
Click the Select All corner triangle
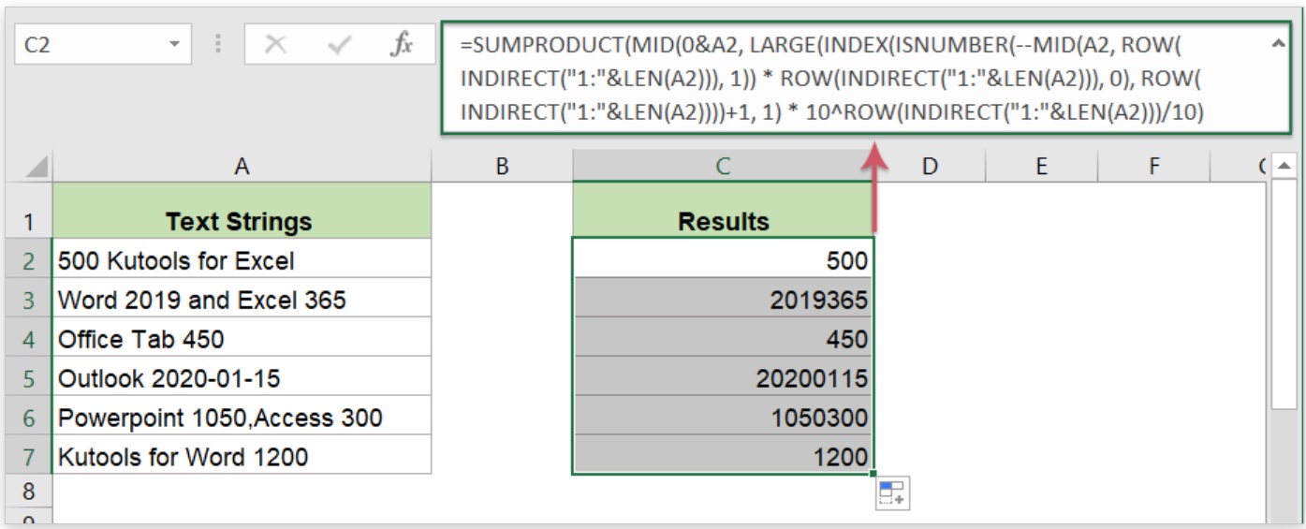click(36, 169)
